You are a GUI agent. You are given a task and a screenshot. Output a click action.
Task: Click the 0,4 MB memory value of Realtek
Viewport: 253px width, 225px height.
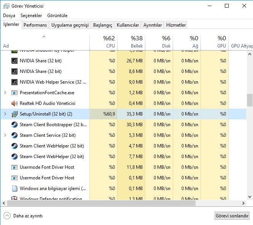click(136, 103)
